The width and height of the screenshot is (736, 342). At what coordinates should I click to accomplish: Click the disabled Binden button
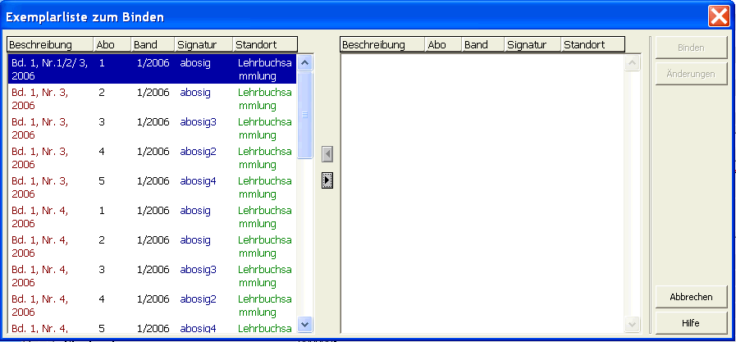pos(691,48)
